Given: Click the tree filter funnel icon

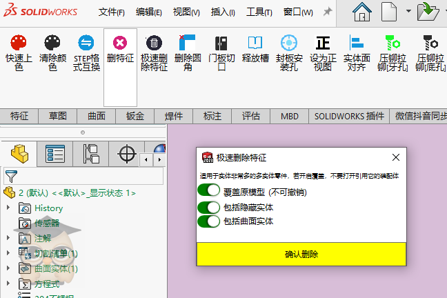Looking at the screenshot, I should [11, 176].
